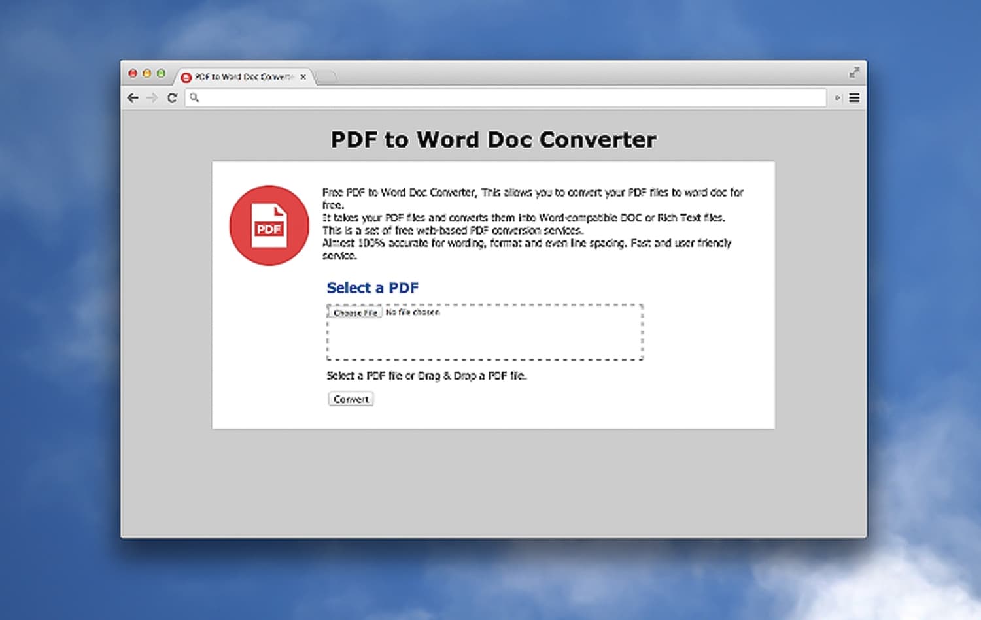The image size is (981, 620).
Task: Click the yellow minimize traffic-light button
Action: tap(147, 73)
